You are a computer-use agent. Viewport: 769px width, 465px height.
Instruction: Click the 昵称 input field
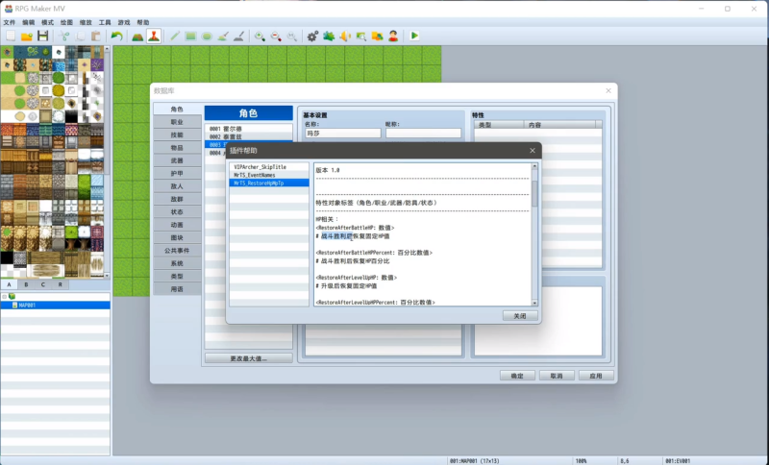tap(423, 134)
